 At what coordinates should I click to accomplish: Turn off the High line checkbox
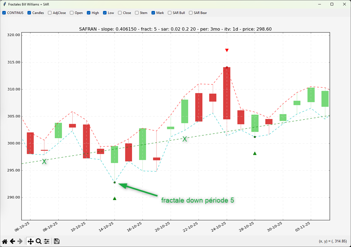tap(89, 13)
